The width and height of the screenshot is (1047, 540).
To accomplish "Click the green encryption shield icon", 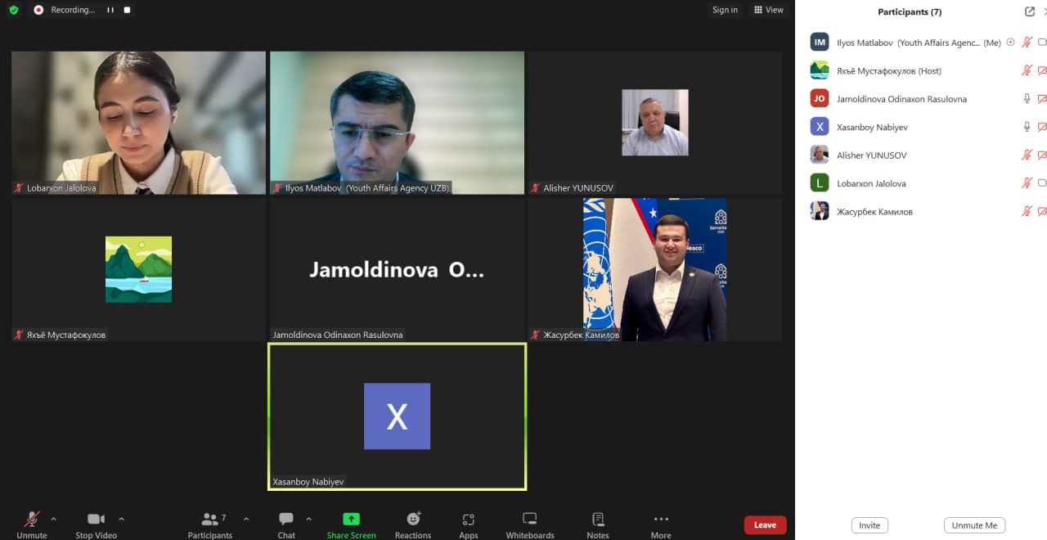I will [x=14, y=10].
